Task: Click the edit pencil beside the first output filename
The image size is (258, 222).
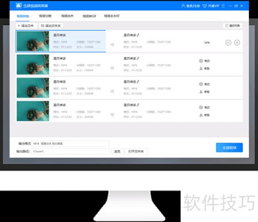Action: [138, 35]
